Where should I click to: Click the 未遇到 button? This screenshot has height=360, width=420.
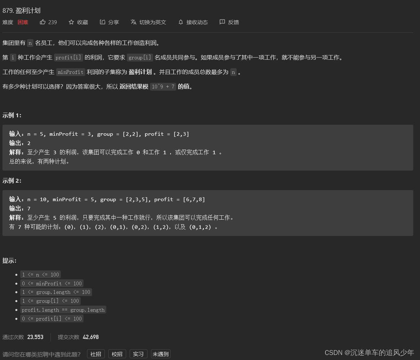(x=160, y=354)
